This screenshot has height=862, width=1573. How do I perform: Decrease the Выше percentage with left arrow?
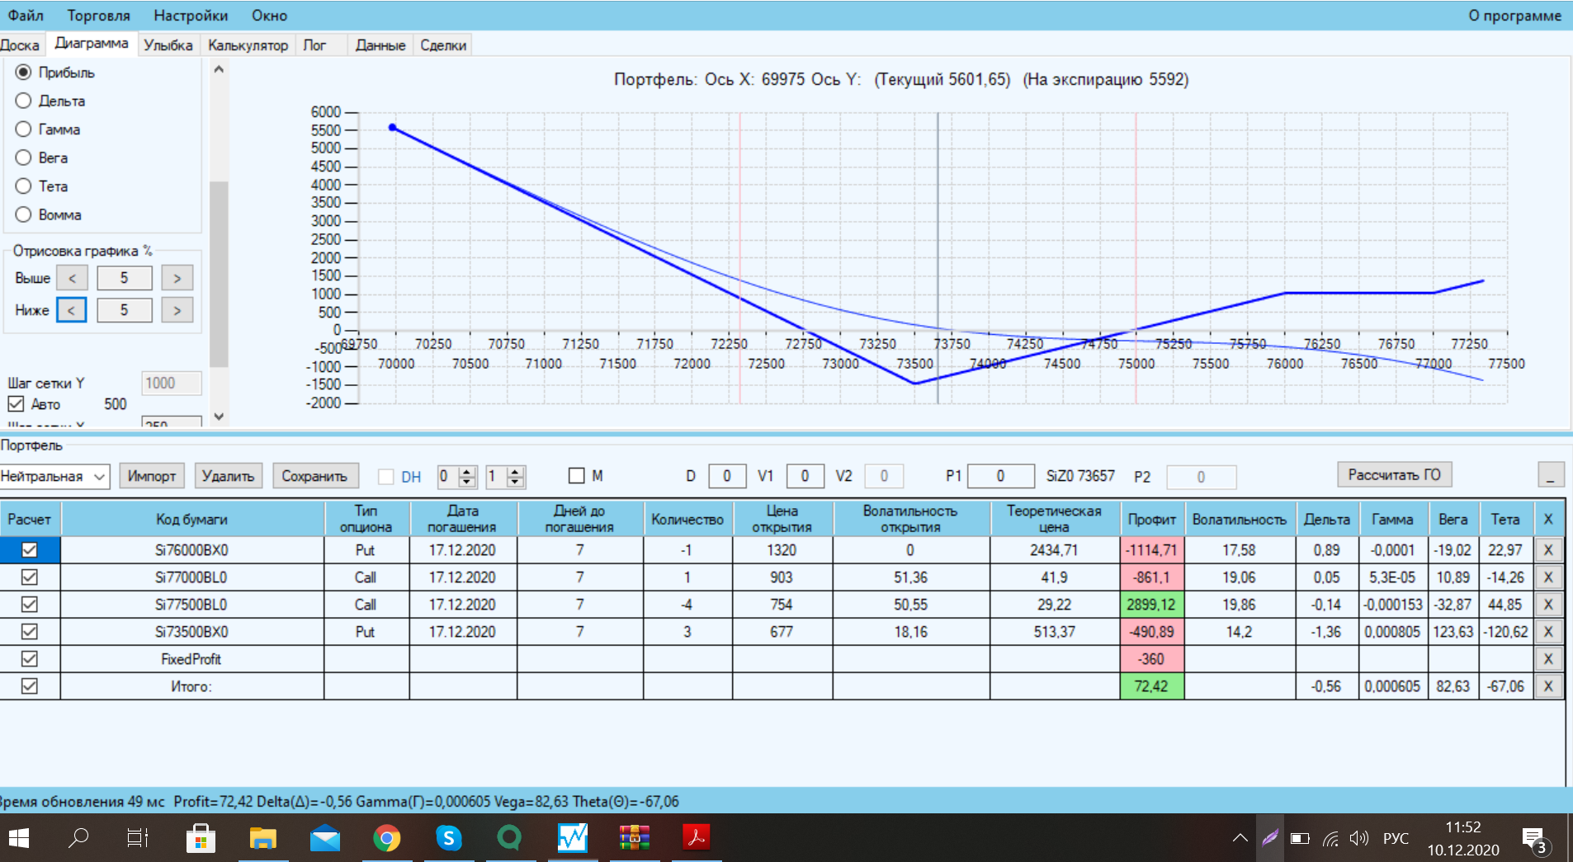[72, 278]
